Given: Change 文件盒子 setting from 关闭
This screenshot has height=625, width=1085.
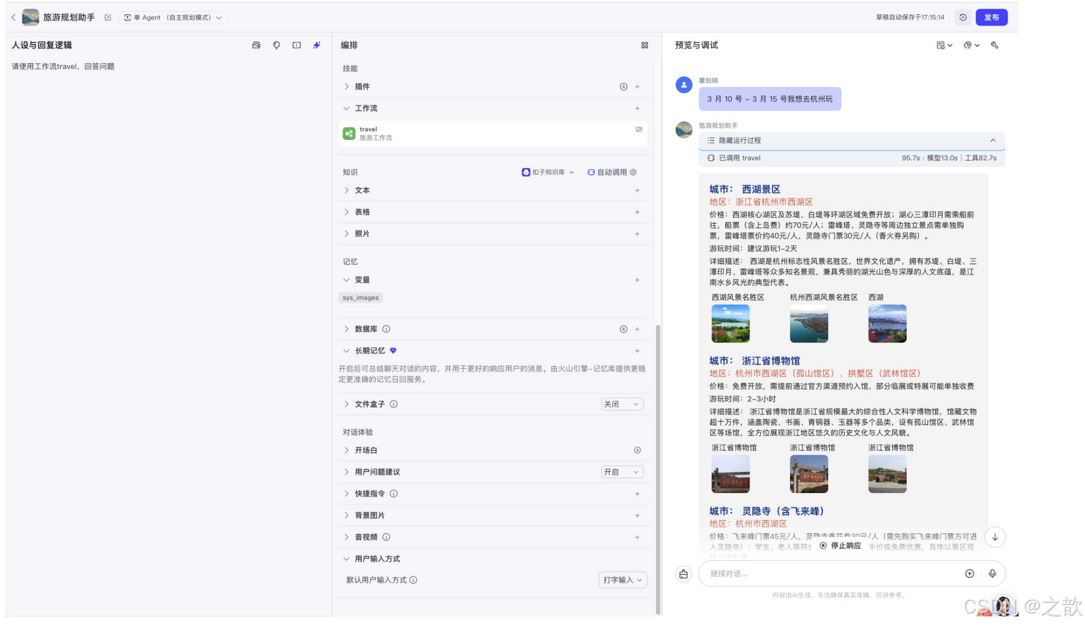Looking at the screenshot, I should 622,404.
